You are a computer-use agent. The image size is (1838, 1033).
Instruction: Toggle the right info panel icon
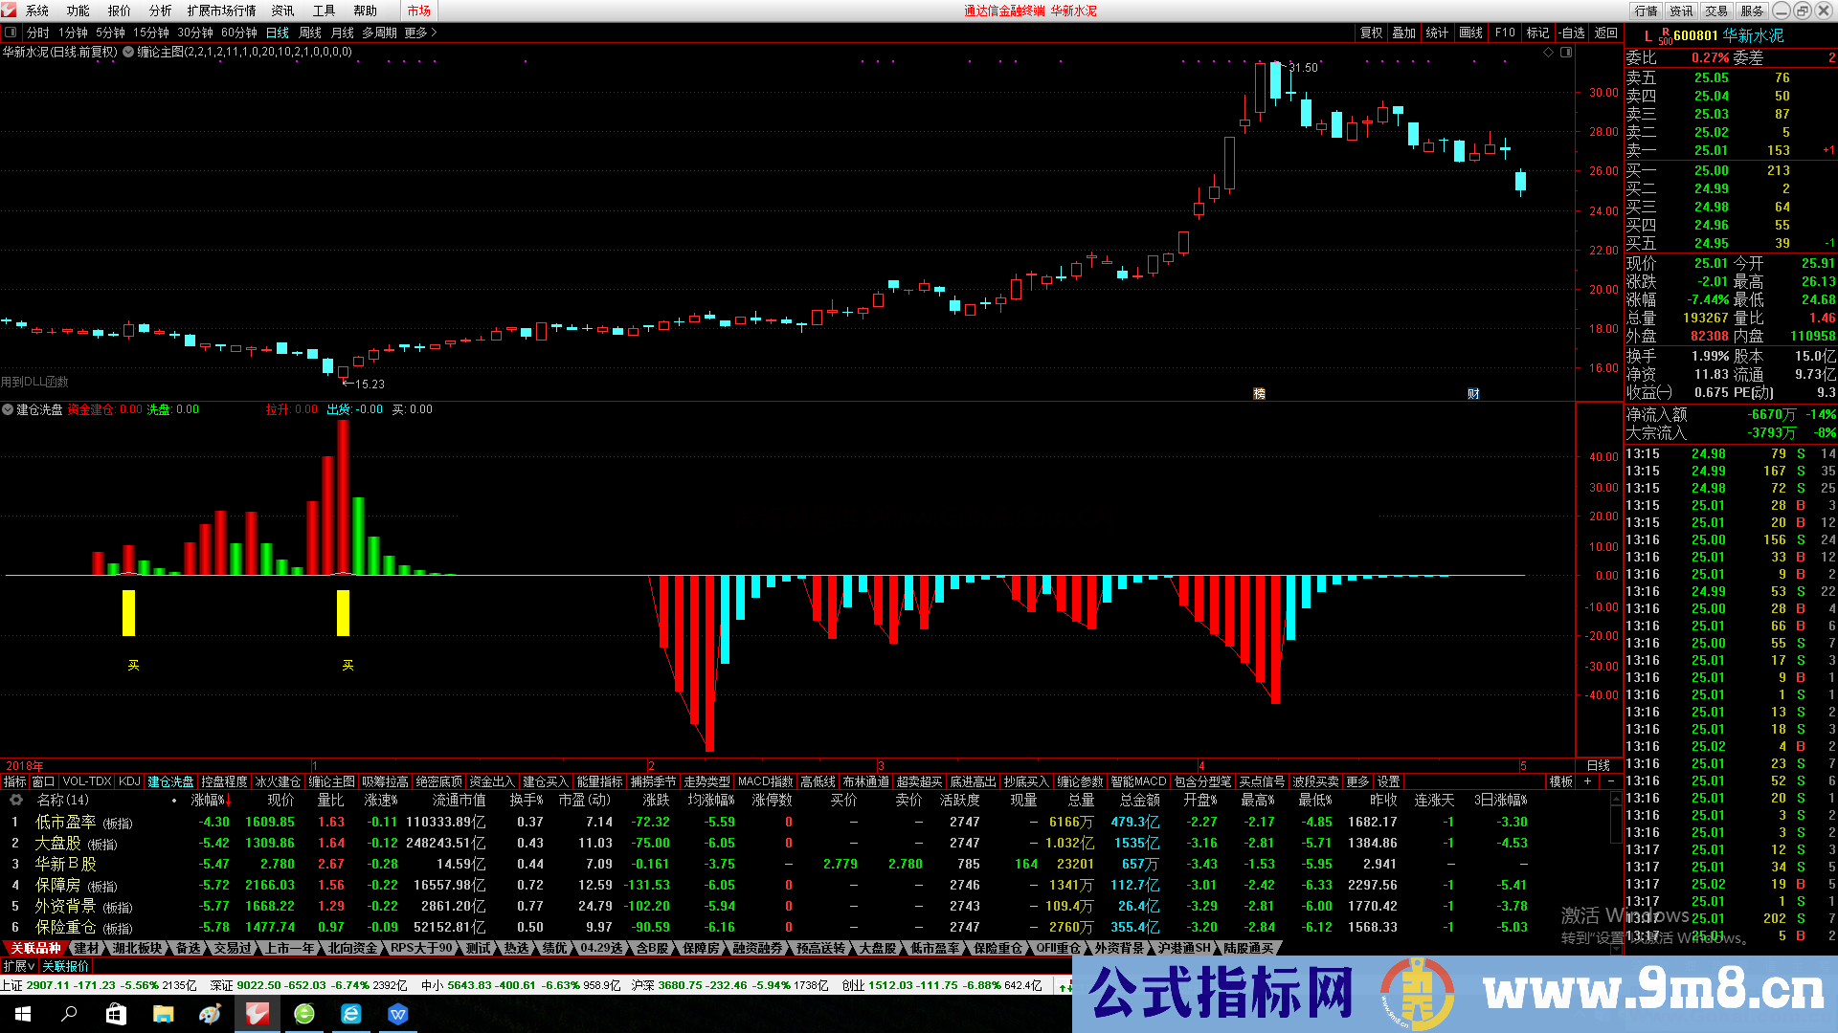tap(1566, 53)
